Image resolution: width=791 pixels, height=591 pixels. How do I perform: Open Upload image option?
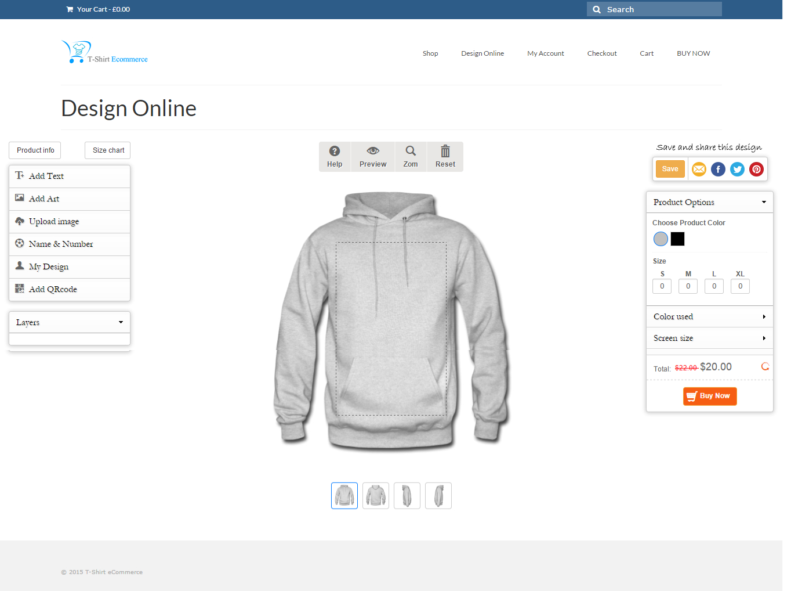point(70,221)
